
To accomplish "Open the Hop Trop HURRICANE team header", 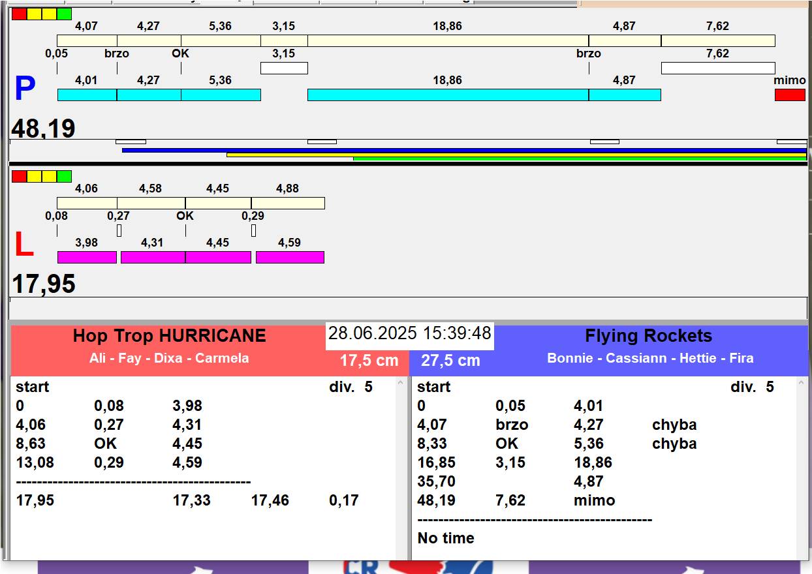I will pos(169,337).
